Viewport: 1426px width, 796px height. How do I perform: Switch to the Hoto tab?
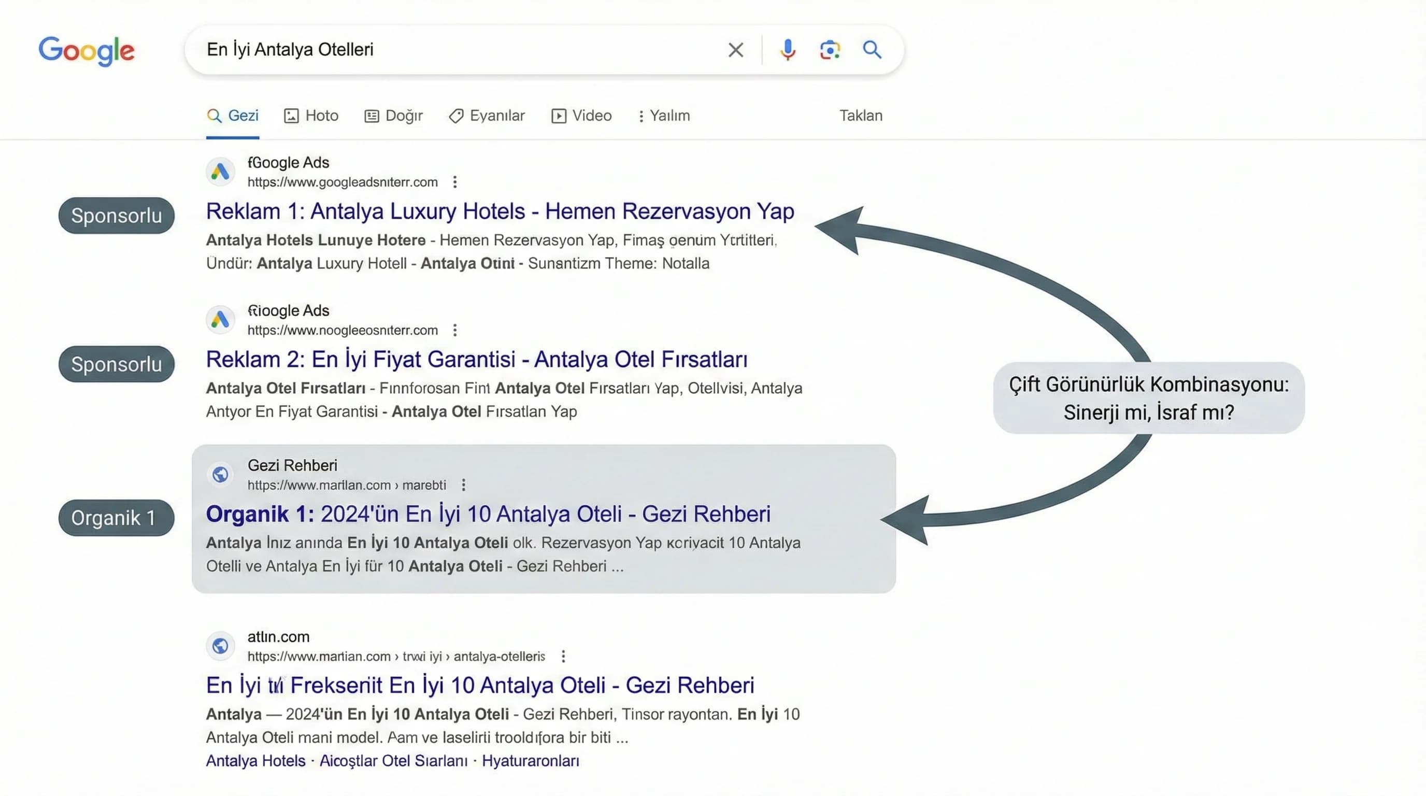[311, 116]
